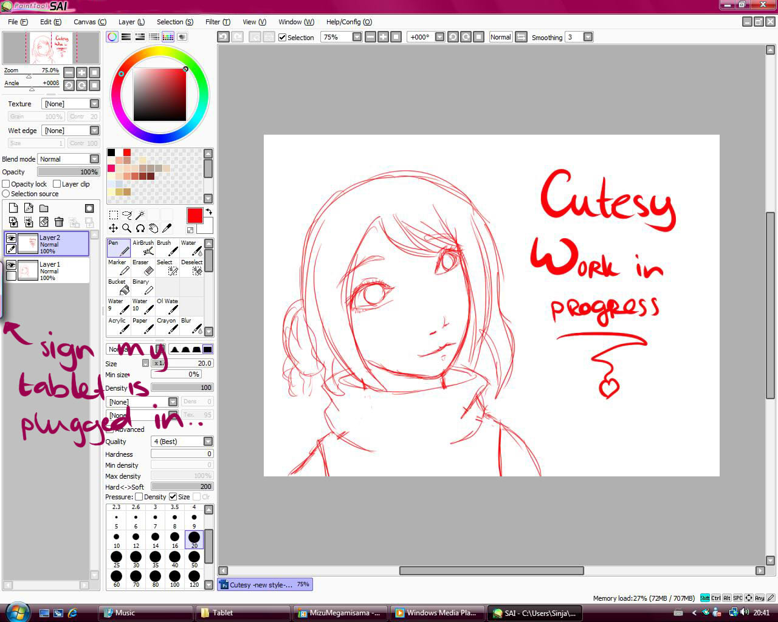Enable the Opacity lock checkbox
Image resolution: width=778 pixels, height=622 pixels.
pos(6,184)
